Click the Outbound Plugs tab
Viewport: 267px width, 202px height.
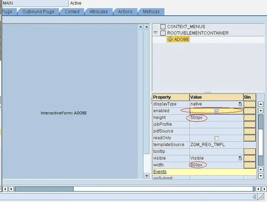(38, 12)
